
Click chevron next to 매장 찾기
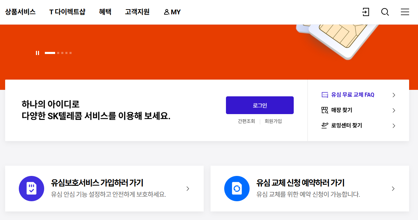pos(394,110)
